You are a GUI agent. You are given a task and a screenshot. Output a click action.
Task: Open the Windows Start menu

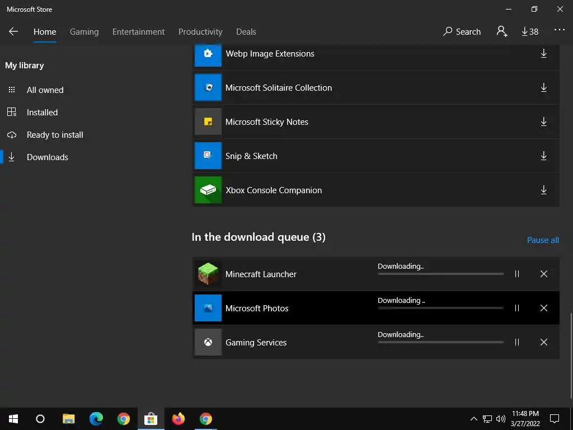point(13,419)
